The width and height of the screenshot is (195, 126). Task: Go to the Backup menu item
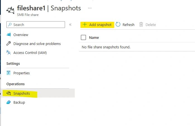[19, 103]
